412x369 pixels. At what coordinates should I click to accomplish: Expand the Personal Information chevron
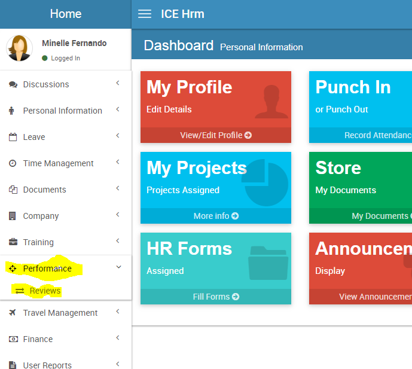[118, 109]
